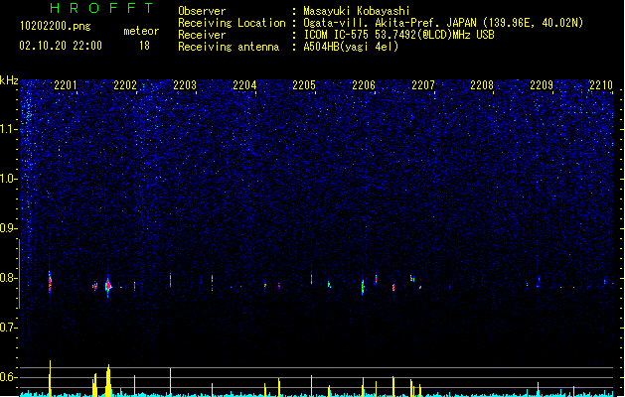
Task: Click the 'Receiving antenna' label
Action: click(229, 47)
